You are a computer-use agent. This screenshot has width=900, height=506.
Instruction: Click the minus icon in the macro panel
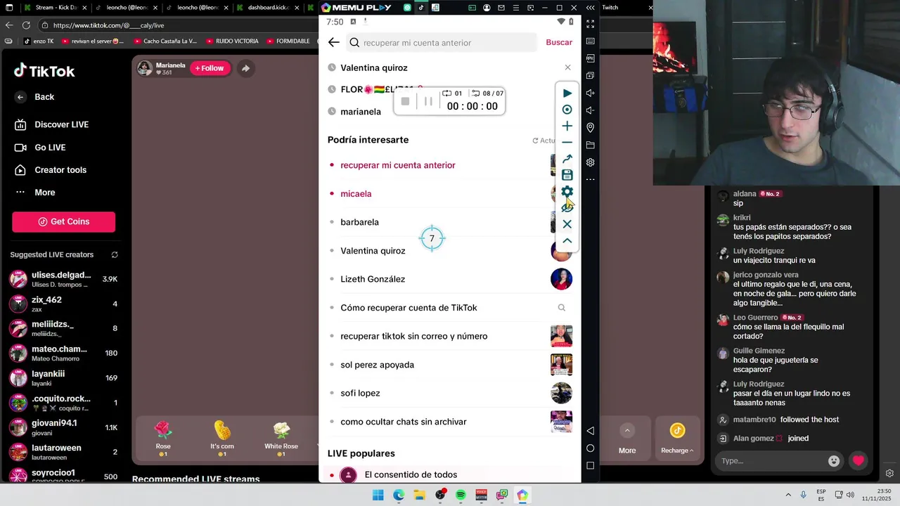pos(567,142)
